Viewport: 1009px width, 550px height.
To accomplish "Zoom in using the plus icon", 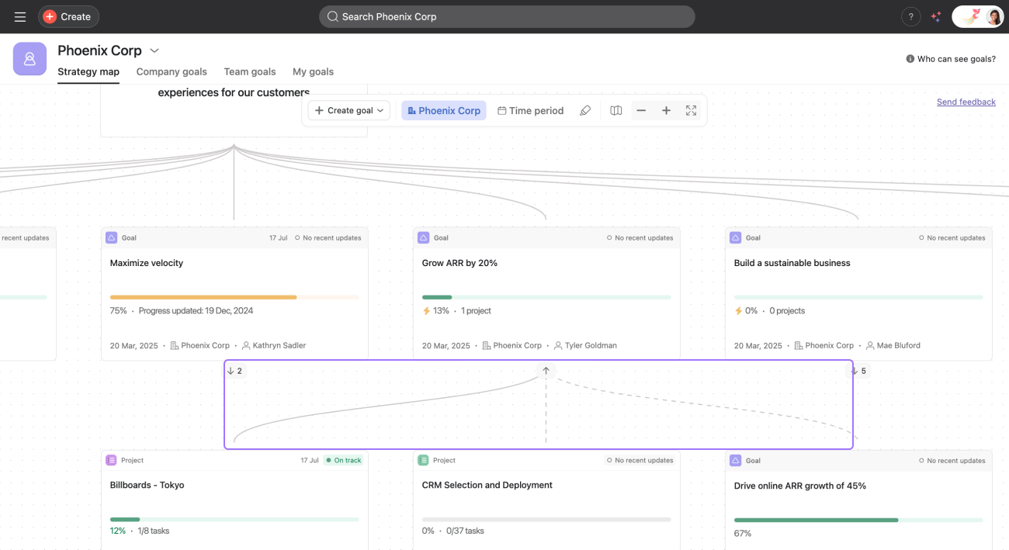I will click(x=666, y=111).
